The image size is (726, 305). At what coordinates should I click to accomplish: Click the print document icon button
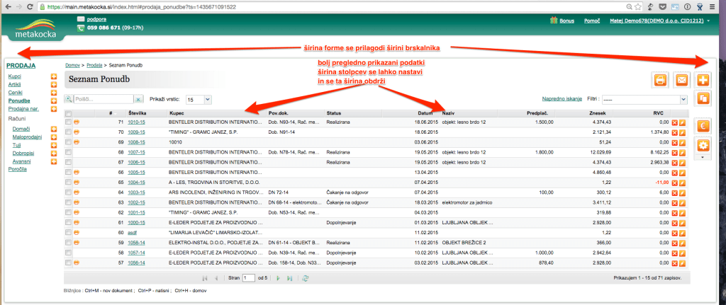[x=660, y=80]
